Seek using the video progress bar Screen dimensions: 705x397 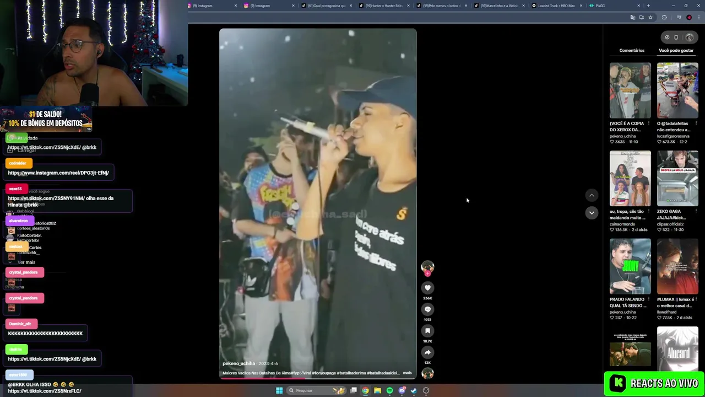pyautogui.click(x=318, y=378)
